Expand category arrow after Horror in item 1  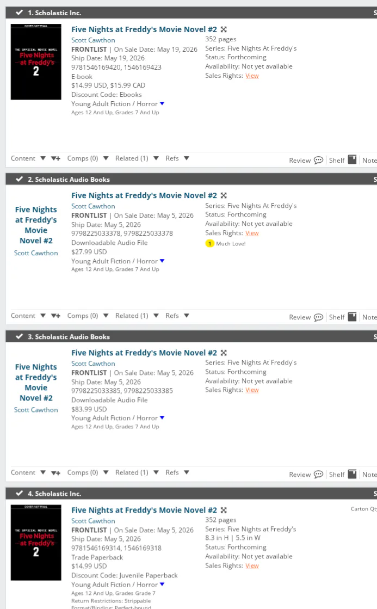point(162,103)
